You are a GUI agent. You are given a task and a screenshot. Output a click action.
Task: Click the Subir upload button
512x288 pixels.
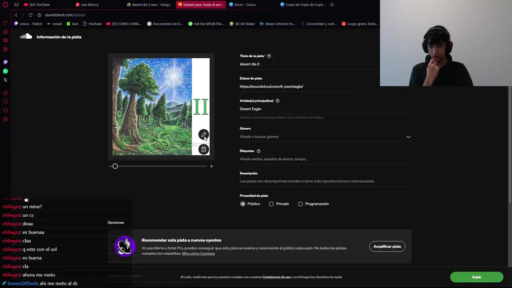[x=476, y=277]
